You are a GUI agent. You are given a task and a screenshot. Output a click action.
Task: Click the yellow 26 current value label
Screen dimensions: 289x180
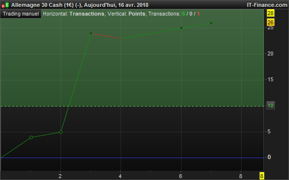pyautogui.click(x=270, y=22)
